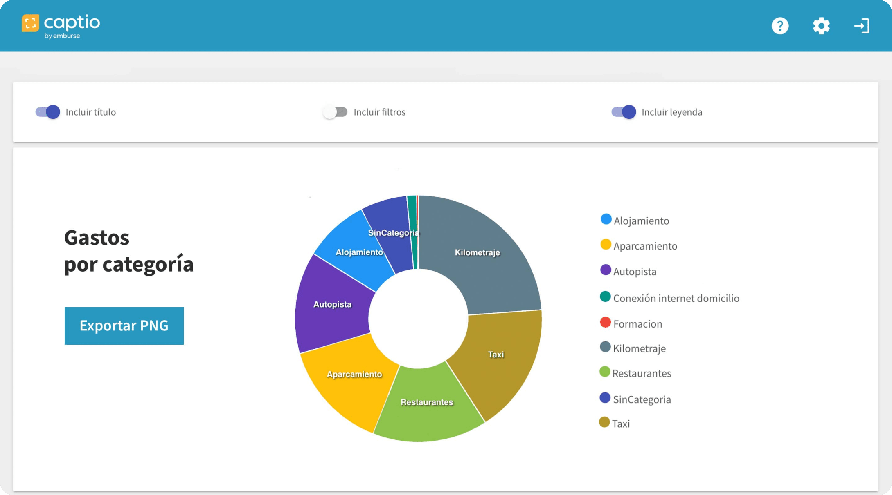Click the green Restaurantes legend dot
Image resolution: width=892 pixels, height=495 pixels.
pos(605,372)
